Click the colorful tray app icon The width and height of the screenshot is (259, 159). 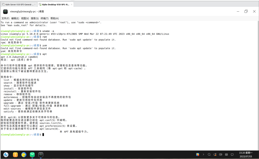click(x=198, y=154)
